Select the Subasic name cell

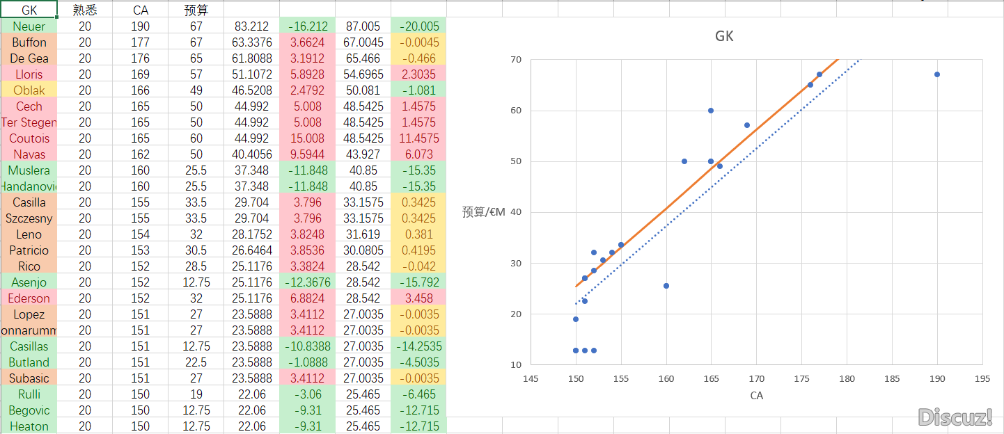(29, 378)
